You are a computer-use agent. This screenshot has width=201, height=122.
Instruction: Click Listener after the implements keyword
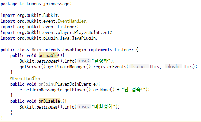[124, 50]
